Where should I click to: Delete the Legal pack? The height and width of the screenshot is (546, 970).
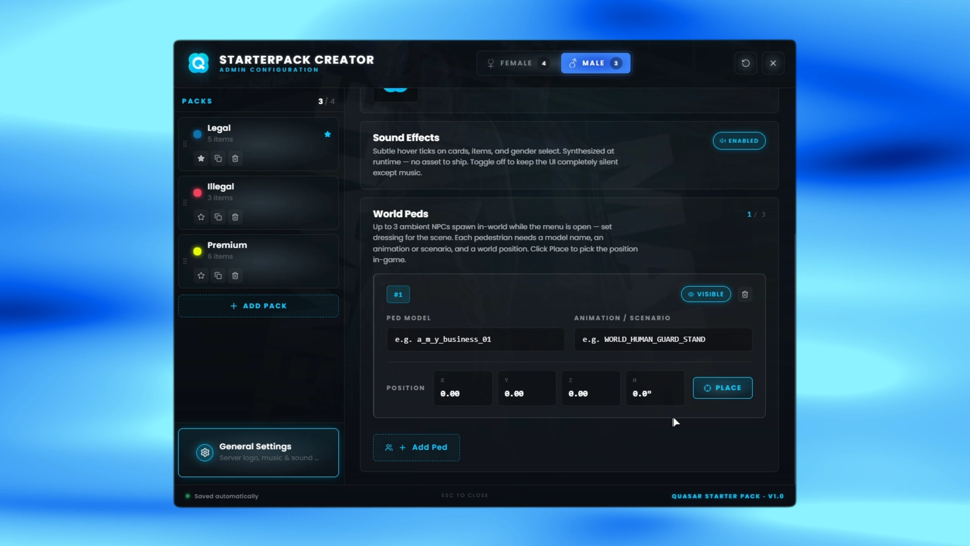click(235, 158)
